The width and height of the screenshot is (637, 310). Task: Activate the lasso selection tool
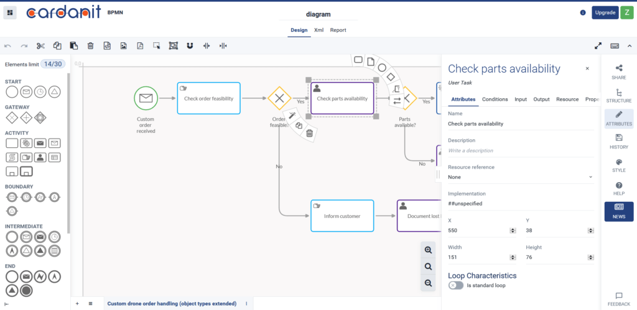tap(157, 46)
